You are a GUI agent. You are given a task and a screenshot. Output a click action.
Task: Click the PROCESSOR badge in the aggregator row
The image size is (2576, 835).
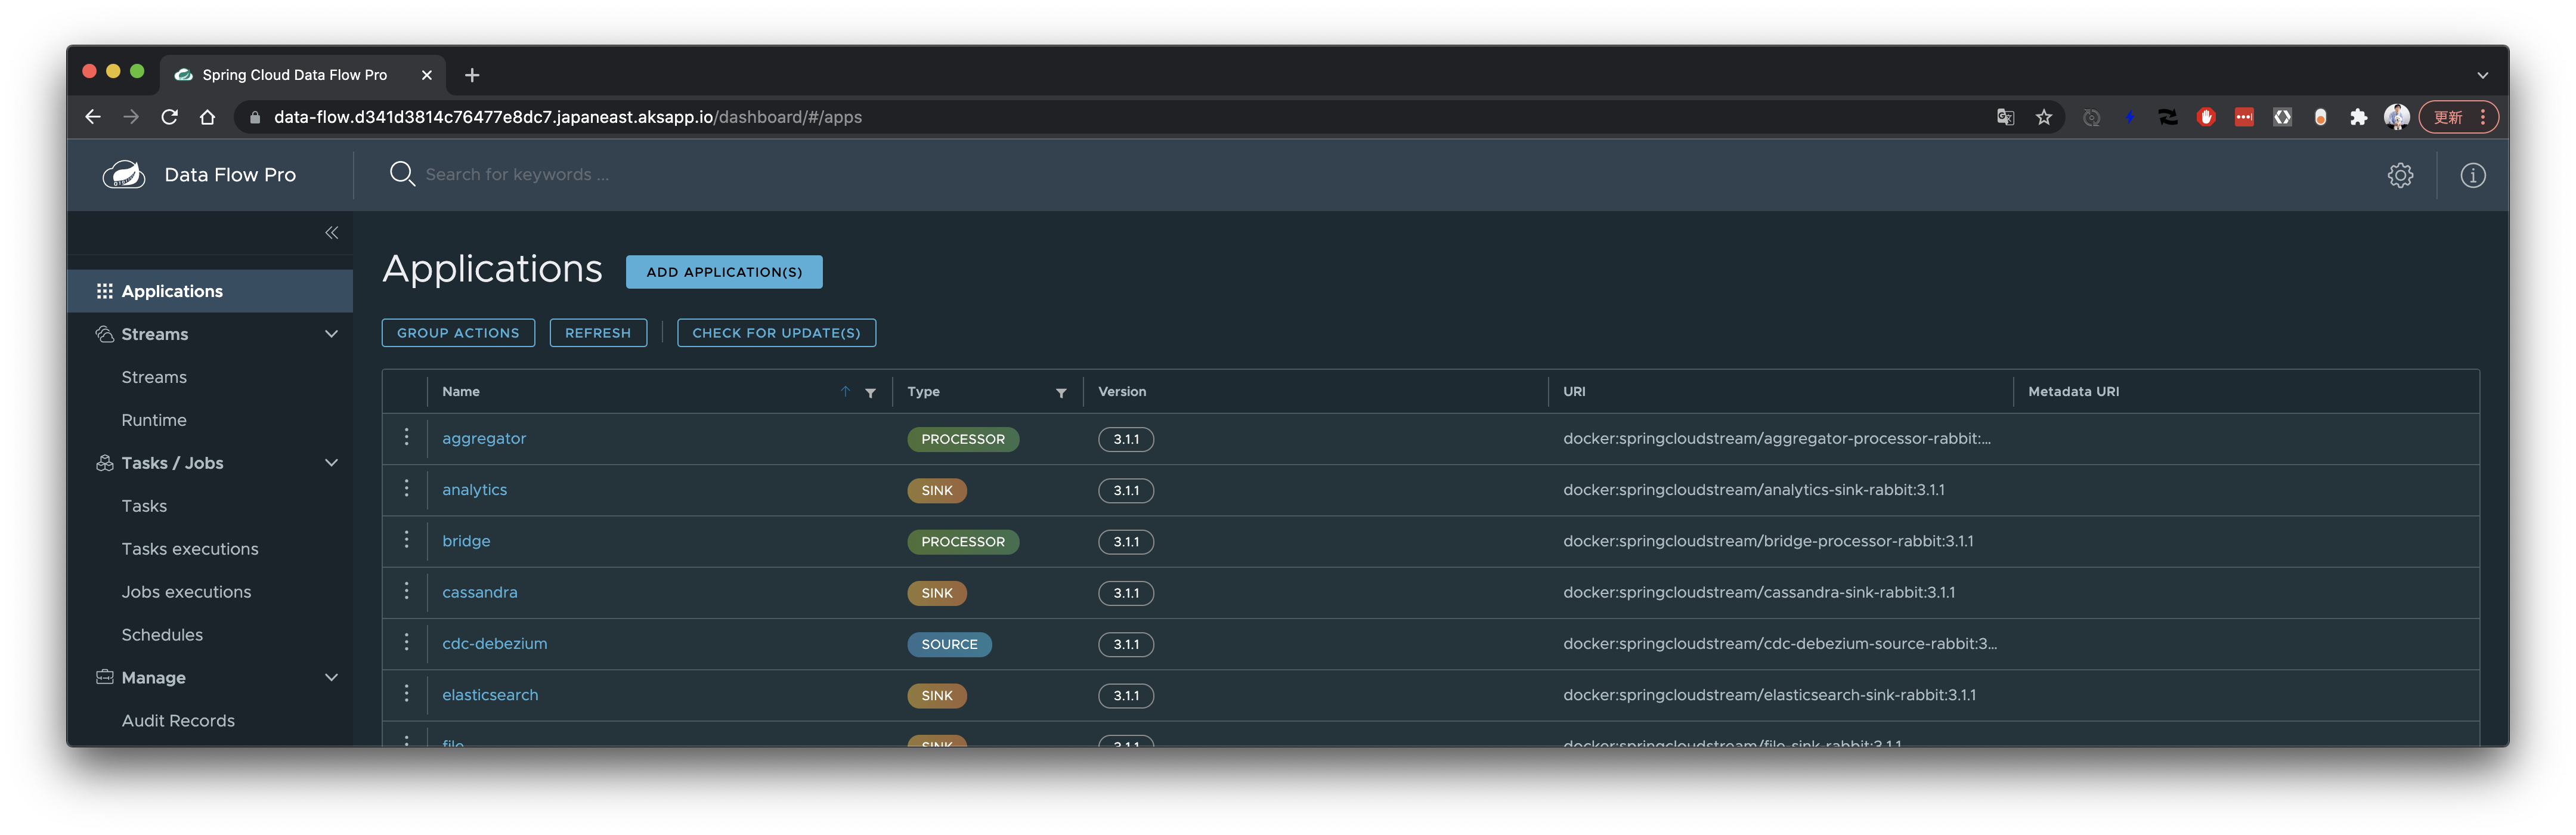pos(963,439)
